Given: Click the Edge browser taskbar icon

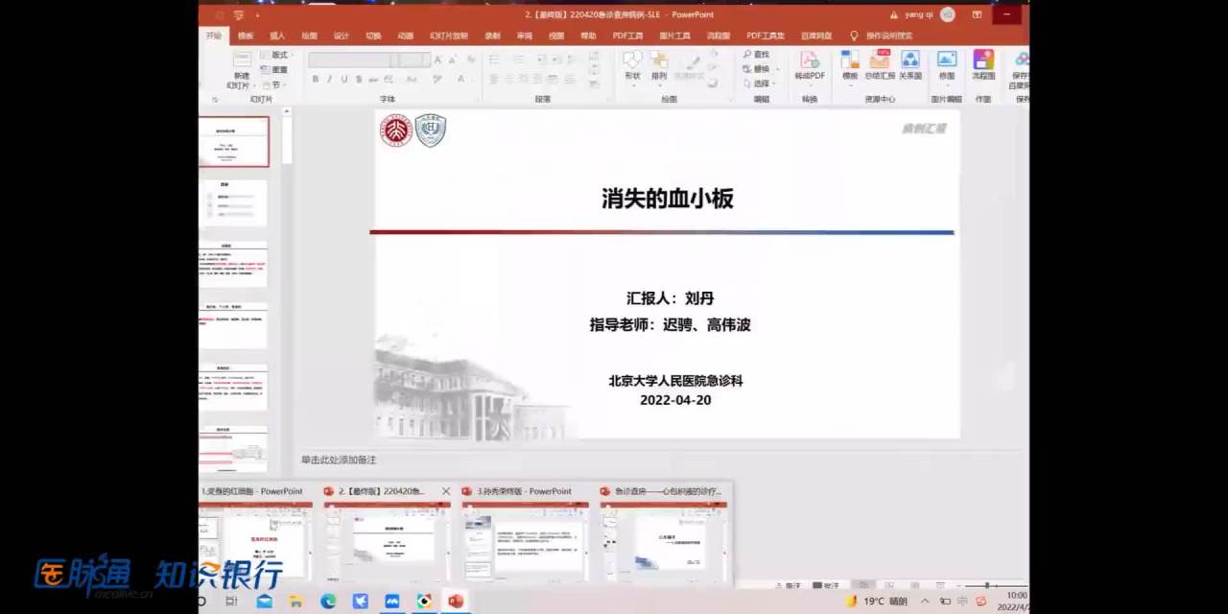Looking at the screenshot, I should pyautogui.click(x=328, y=602).
